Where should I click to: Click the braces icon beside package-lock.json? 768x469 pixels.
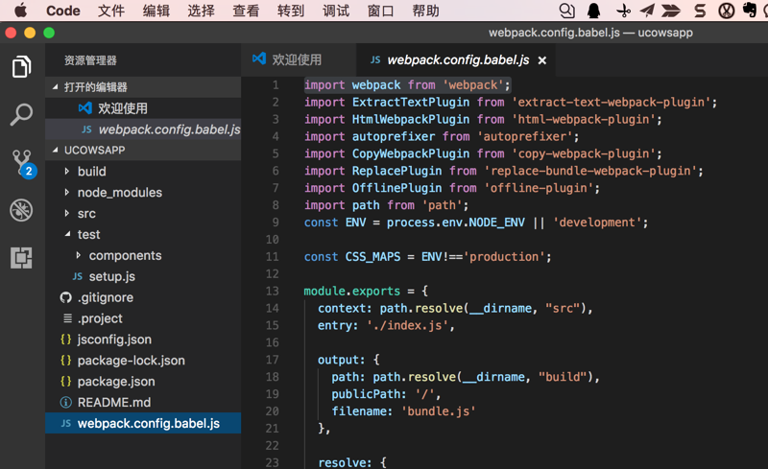[x=65, y=361]
